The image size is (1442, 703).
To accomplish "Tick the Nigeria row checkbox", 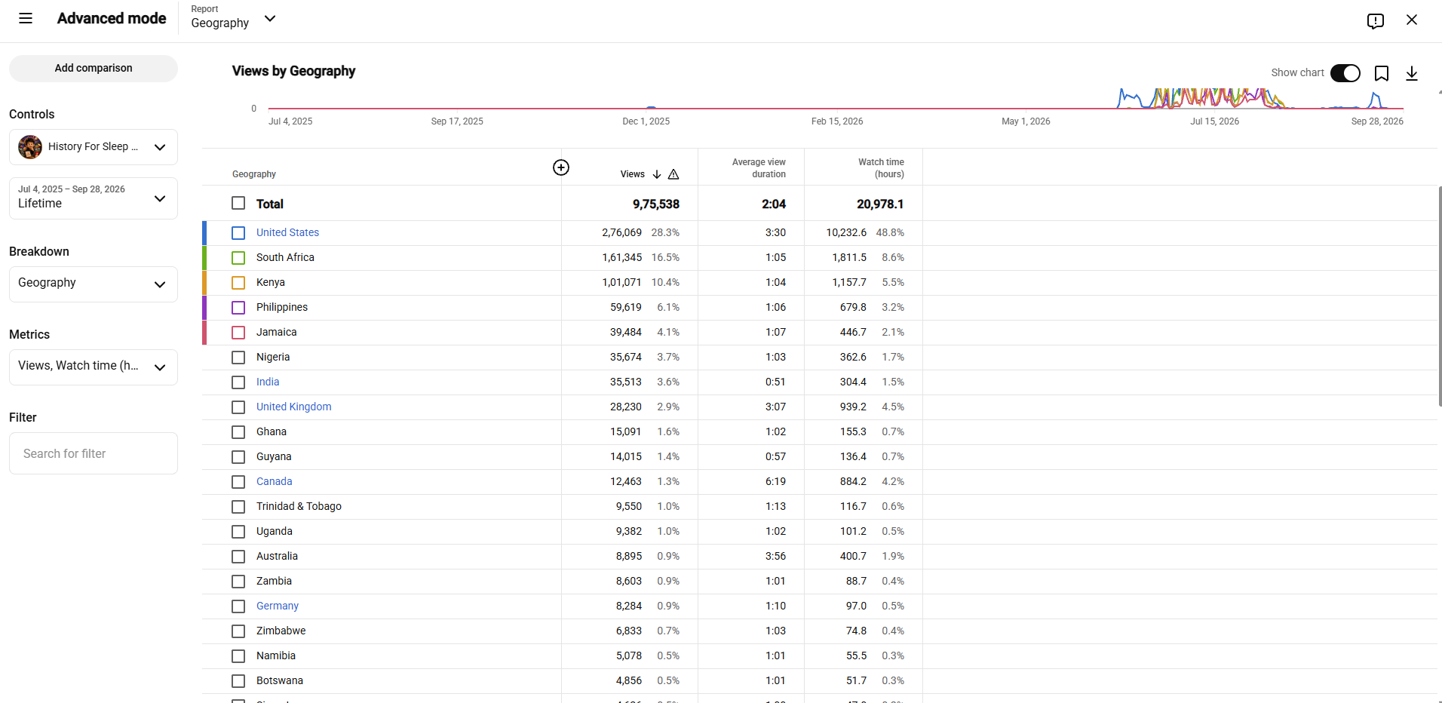I will (238, 358).
